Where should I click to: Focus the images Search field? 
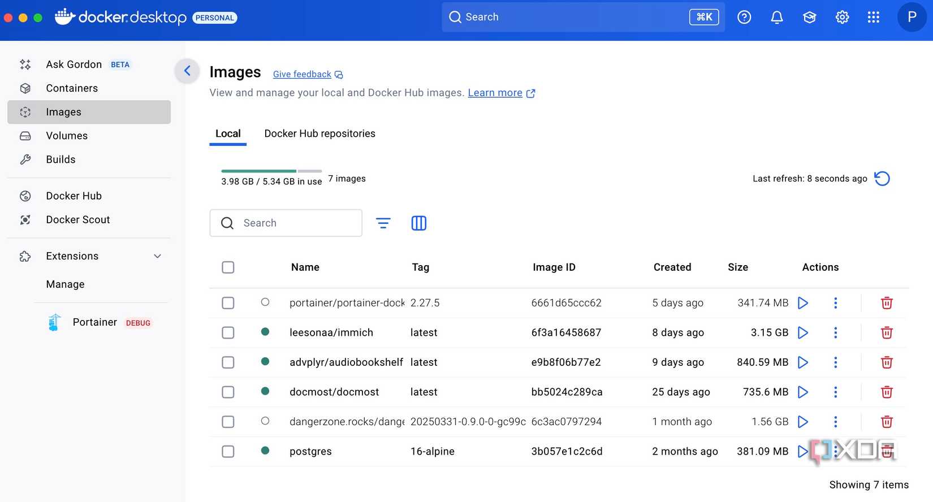(286, 223)
